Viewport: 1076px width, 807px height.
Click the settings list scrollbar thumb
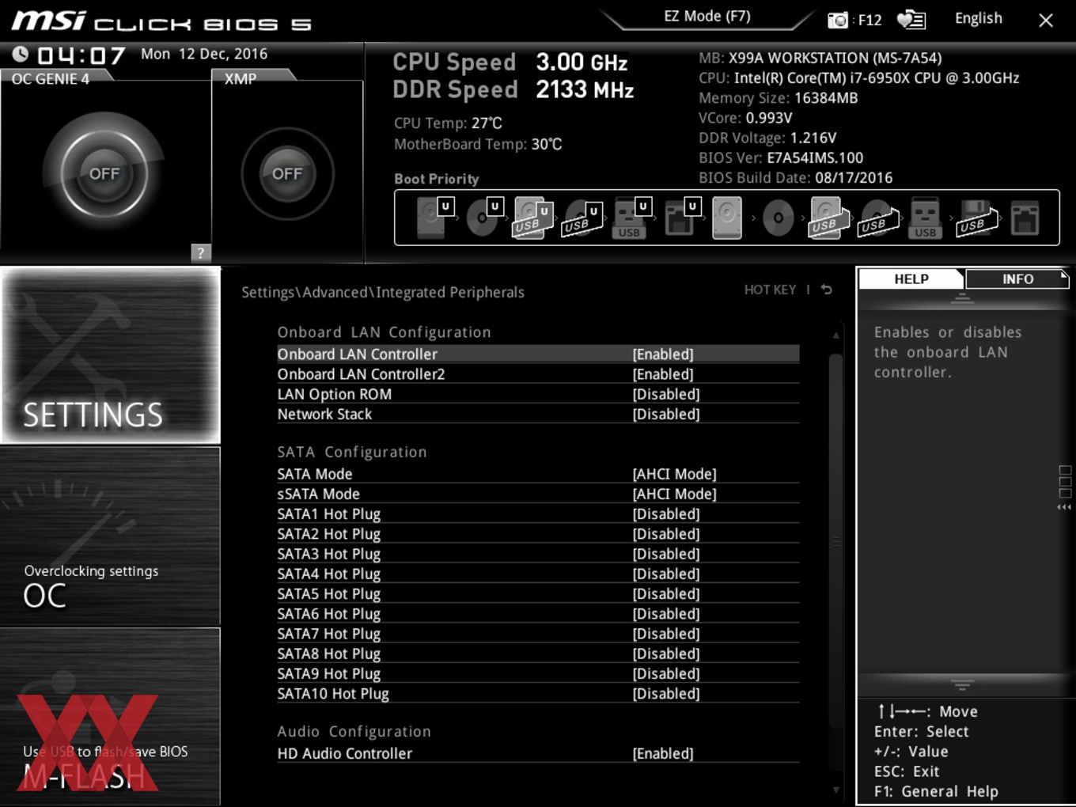click(x=835, y=541)
